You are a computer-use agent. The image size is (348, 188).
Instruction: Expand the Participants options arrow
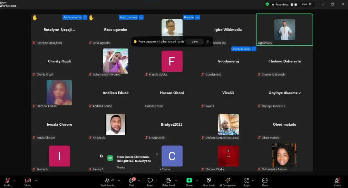click(x=119, y=180)
